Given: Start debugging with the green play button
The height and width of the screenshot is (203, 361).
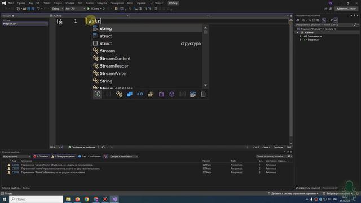Looking at the screenshot, I should pos(89,8).
